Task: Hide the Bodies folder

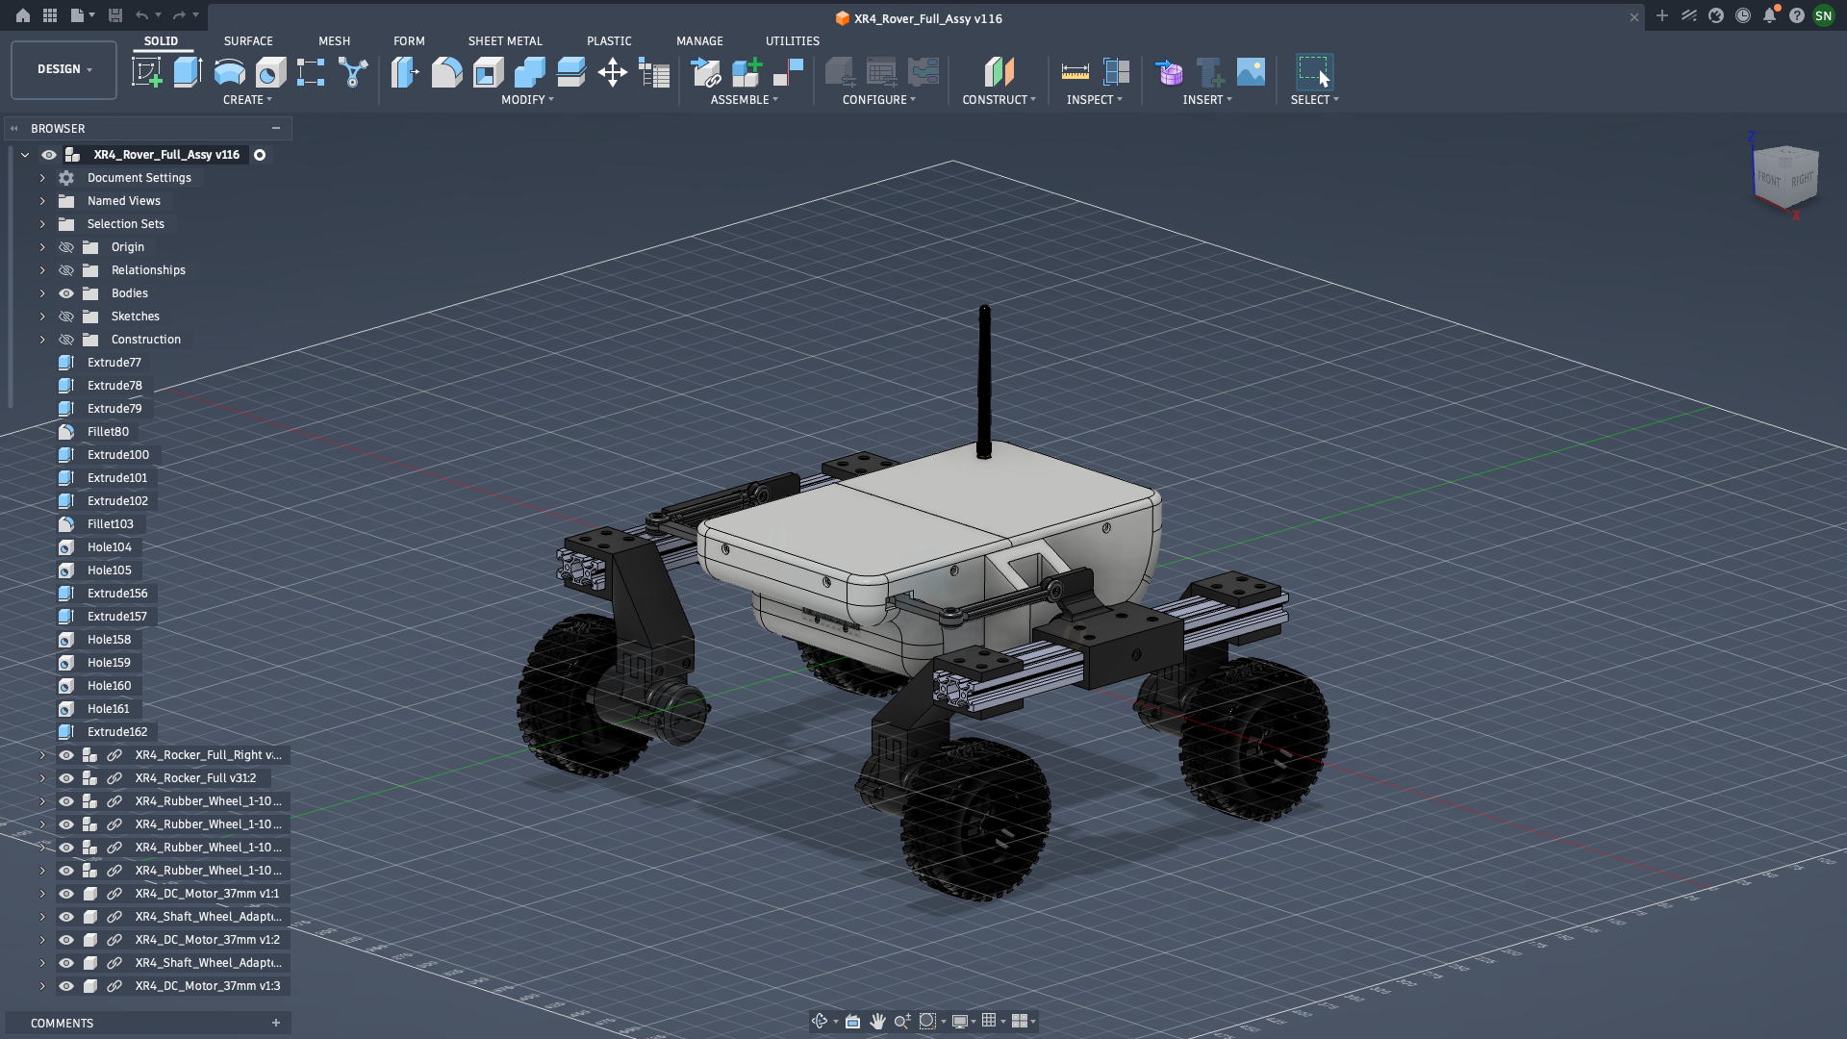Action: tap(66, 293)
